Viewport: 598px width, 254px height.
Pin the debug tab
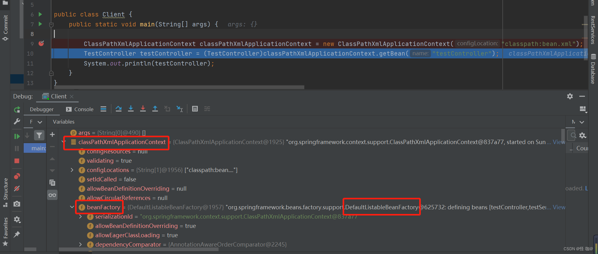coord(17,234)
